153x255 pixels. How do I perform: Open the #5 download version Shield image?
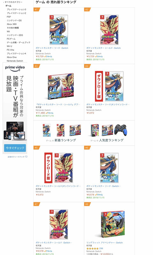point(59,168)
